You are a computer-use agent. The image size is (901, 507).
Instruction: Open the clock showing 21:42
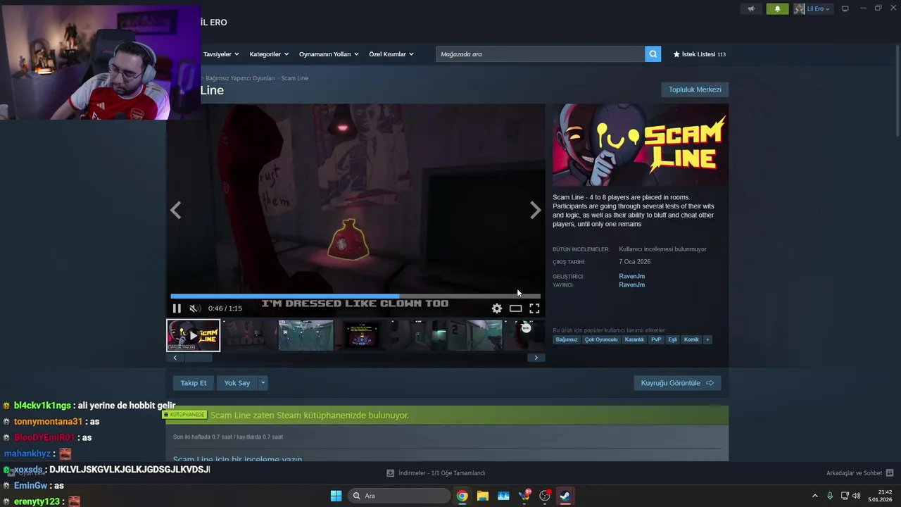pyautogui.click(x=881, y=496)
